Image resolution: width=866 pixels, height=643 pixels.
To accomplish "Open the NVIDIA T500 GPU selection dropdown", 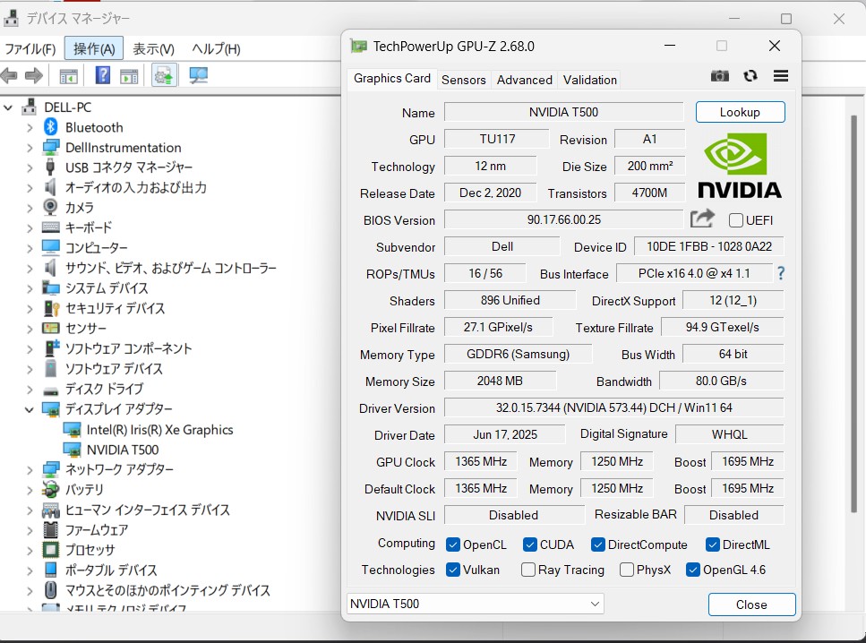I will click(476, 604).
